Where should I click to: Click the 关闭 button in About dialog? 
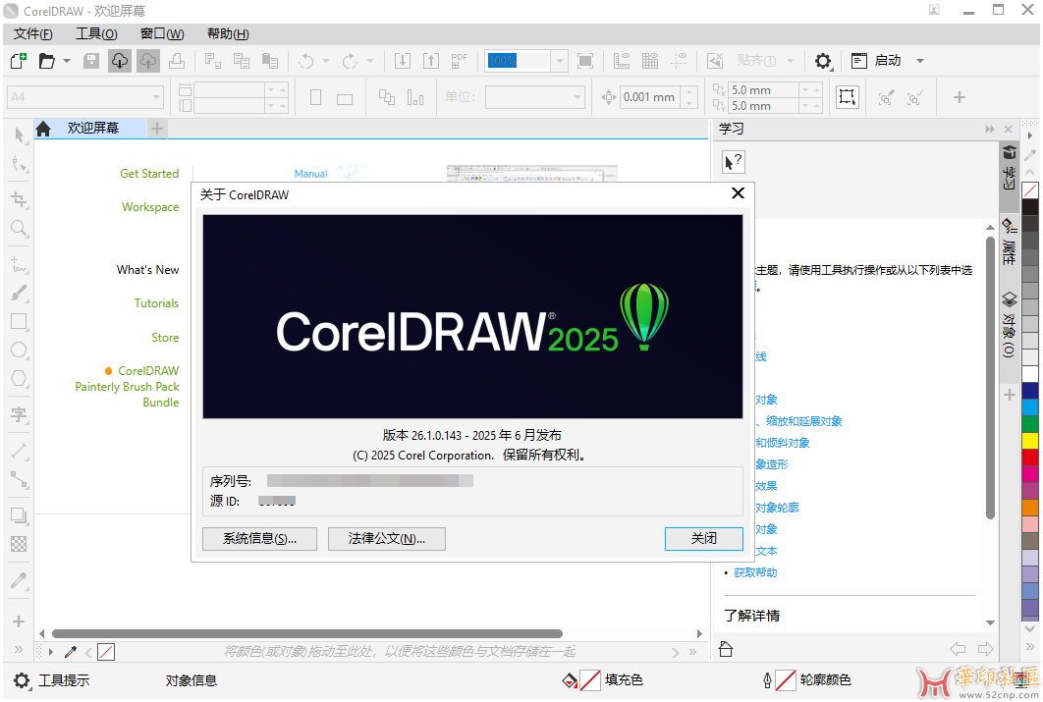click(x=704, y=538)
